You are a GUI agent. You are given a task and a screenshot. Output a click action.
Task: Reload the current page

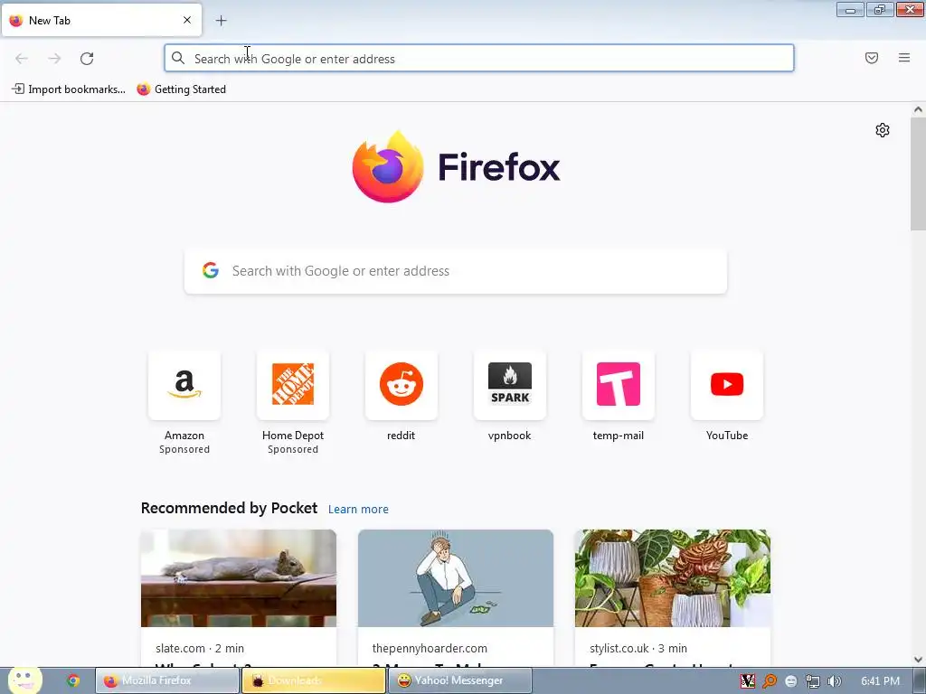tap(87, 59)
